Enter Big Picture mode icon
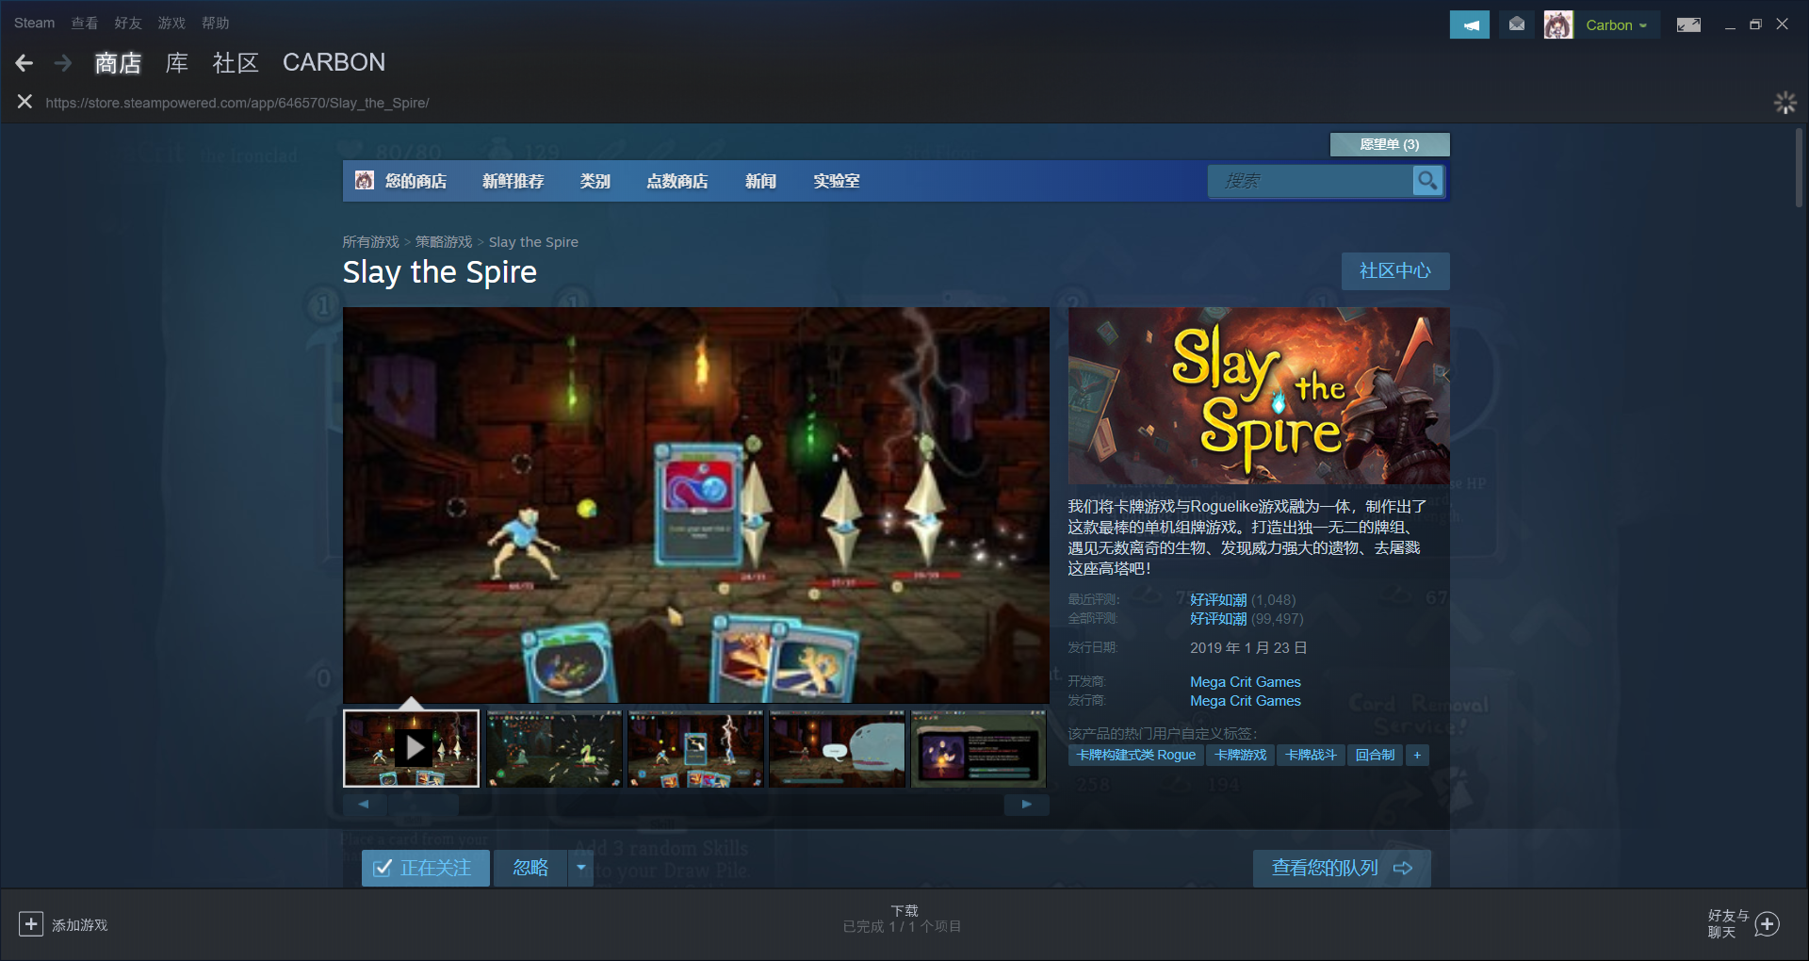The width and height of the screenshot is (1809, 961). (x=1688, y=25)
